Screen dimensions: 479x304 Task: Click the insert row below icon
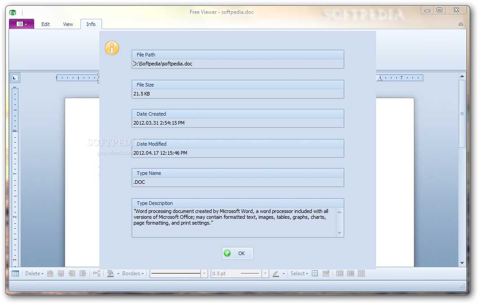61,274
